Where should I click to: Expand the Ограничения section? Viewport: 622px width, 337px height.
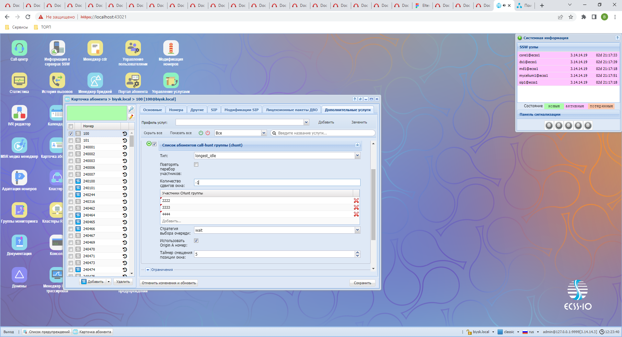[x=148, y=270]
